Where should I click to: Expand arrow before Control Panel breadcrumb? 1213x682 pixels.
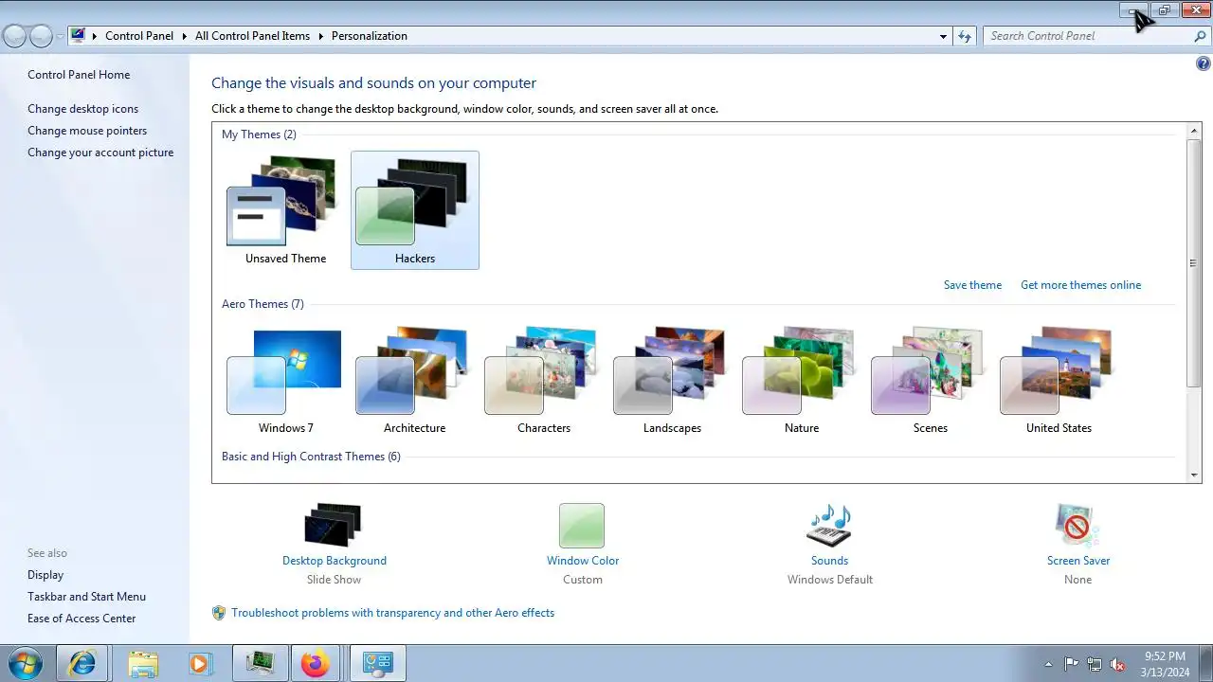coord(95,36)
